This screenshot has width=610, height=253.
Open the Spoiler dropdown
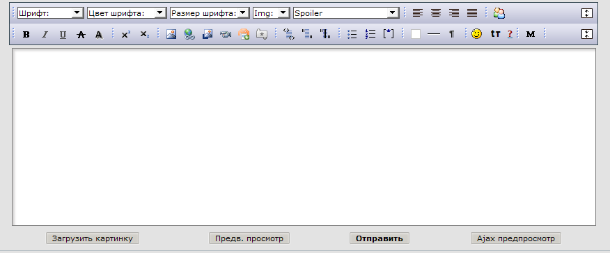346,13
